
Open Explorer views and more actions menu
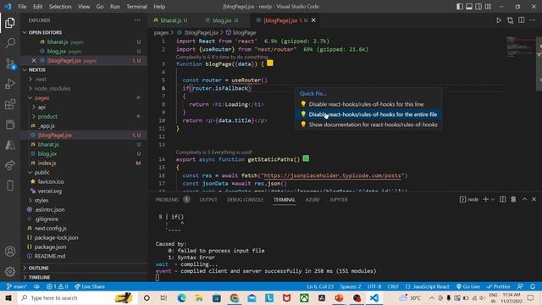click(137, 20)
